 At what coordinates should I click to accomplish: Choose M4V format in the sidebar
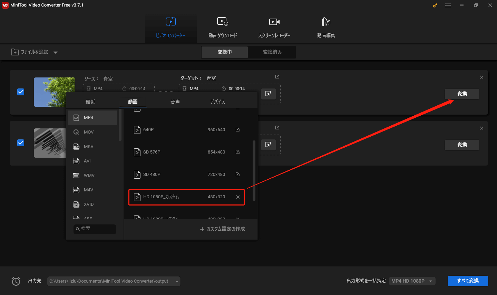pyautogui.click(x=92, y=190)
